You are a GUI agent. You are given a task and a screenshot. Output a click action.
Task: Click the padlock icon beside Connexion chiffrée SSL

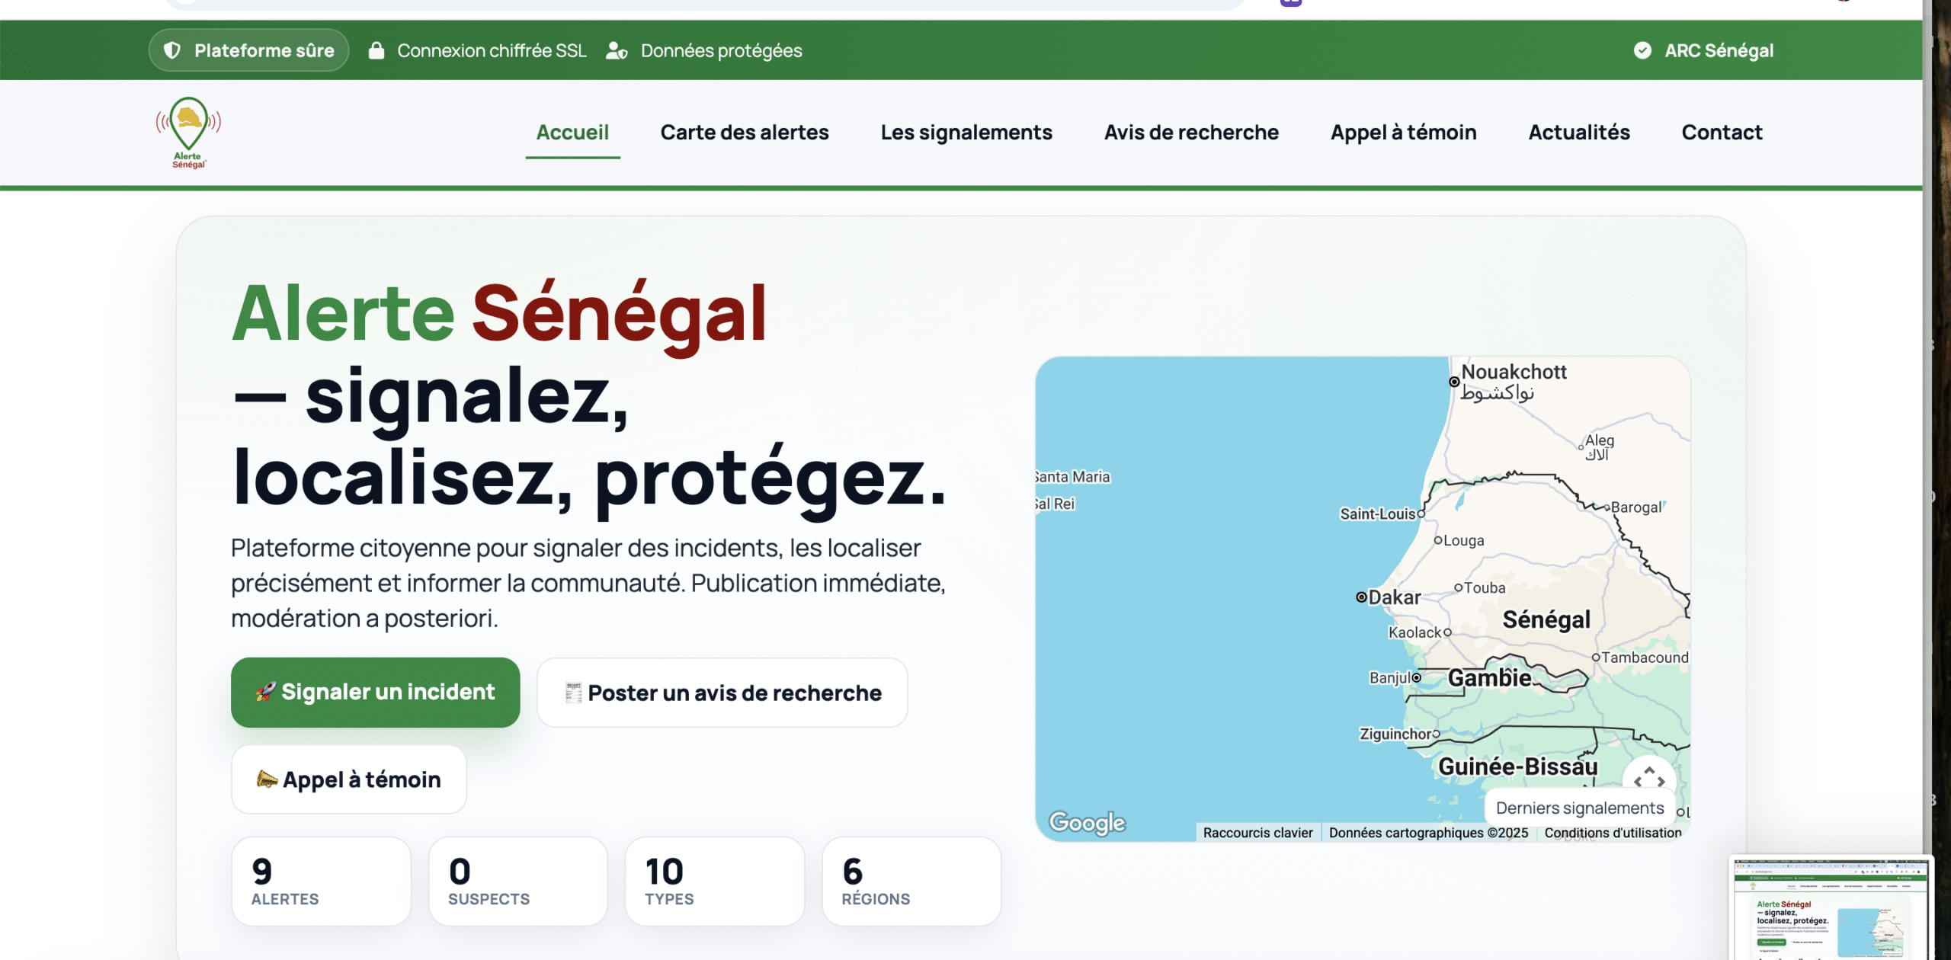[x=376, y=50]
